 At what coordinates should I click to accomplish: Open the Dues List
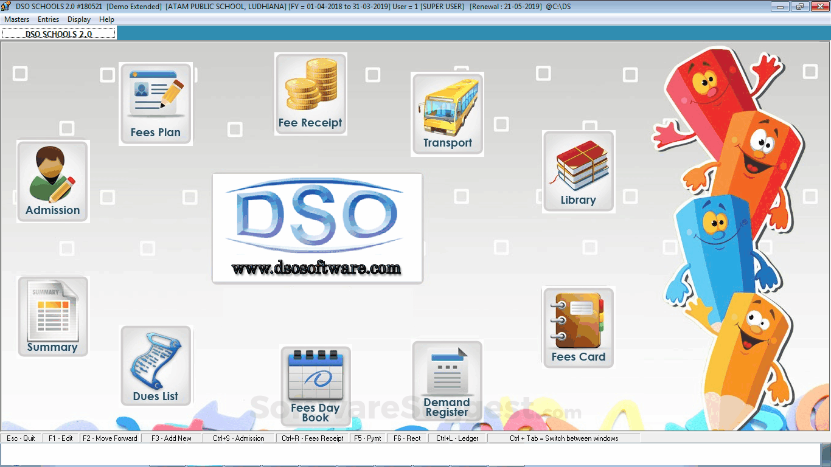[156, 365]
